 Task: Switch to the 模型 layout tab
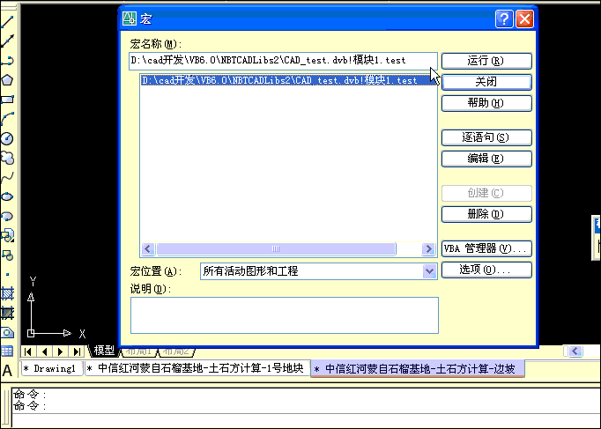(x=104, y=351)
